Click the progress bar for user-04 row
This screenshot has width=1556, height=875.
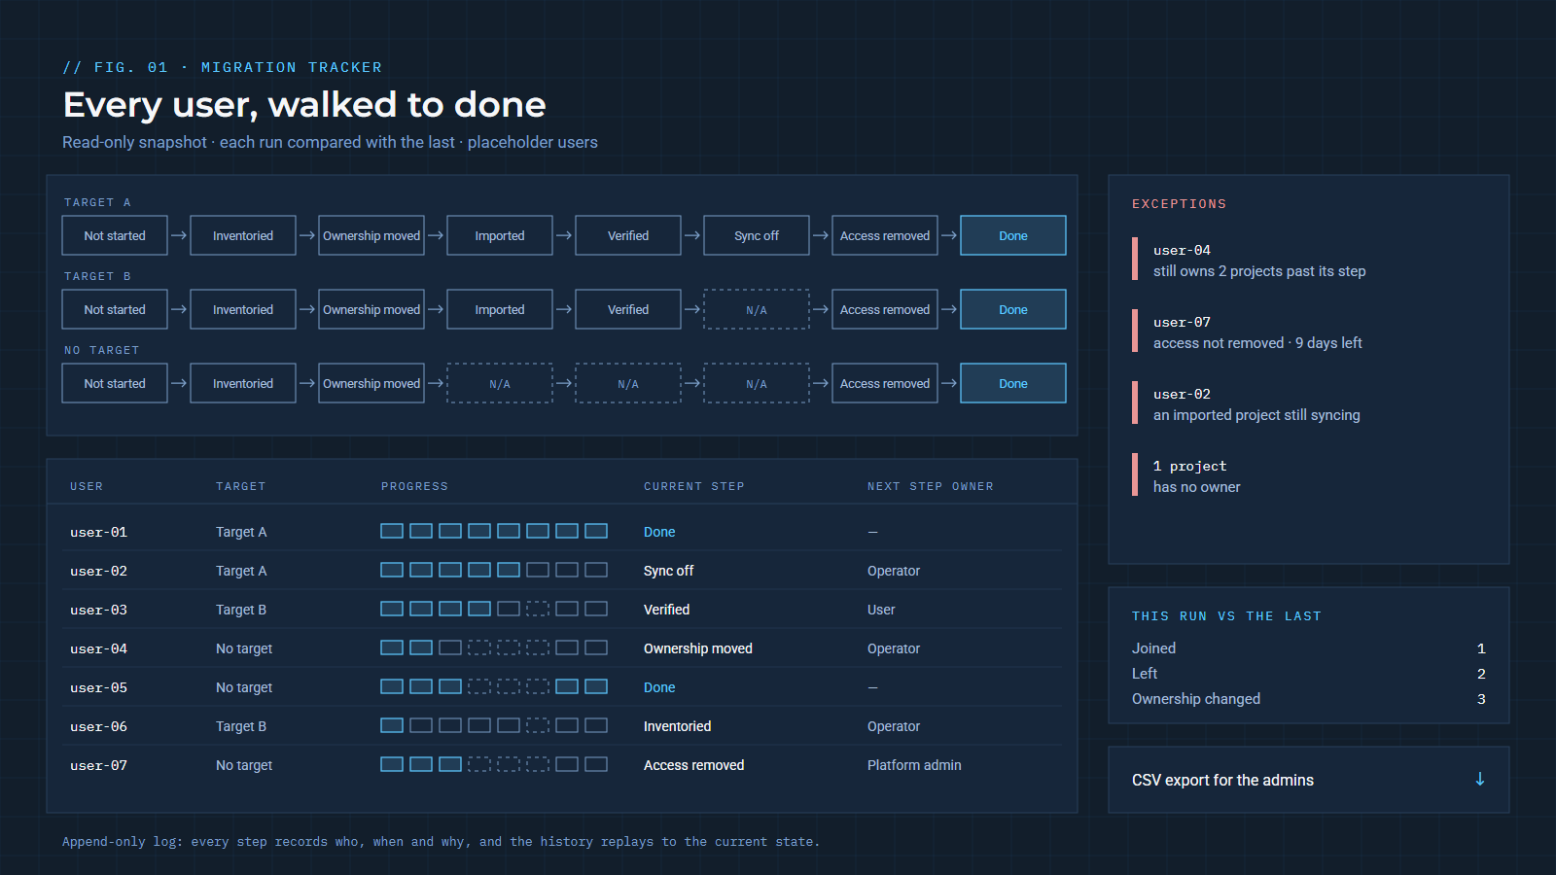494,647
